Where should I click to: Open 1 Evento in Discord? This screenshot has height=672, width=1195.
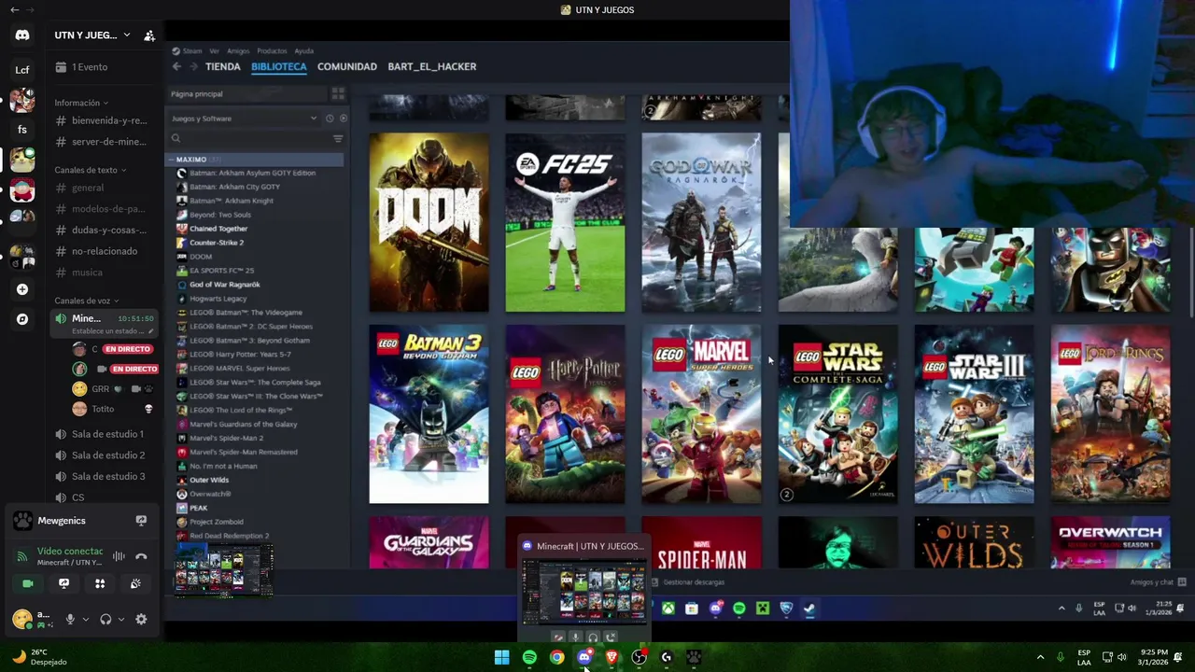click(84, 67)
